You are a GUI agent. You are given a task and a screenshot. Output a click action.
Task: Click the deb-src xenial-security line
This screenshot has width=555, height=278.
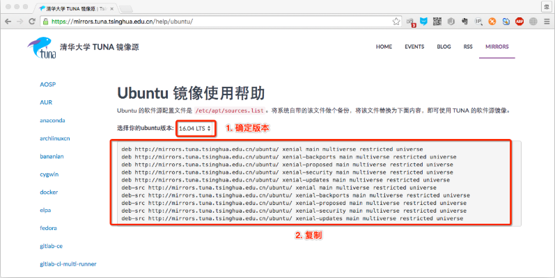[x=294, y=211]
